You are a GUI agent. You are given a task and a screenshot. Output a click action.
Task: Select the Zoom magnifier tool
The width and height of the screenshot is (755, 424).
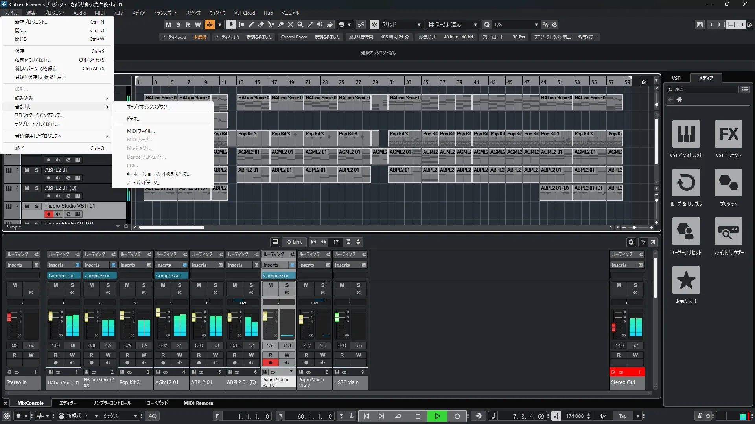click(x=300, y=24)
